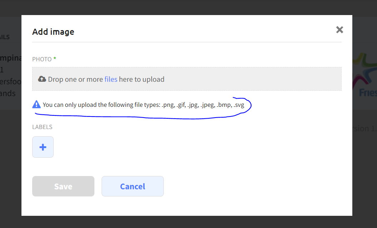Click the 'Drop one or more' text
This screenshot has height=228, width=377.
75,79
